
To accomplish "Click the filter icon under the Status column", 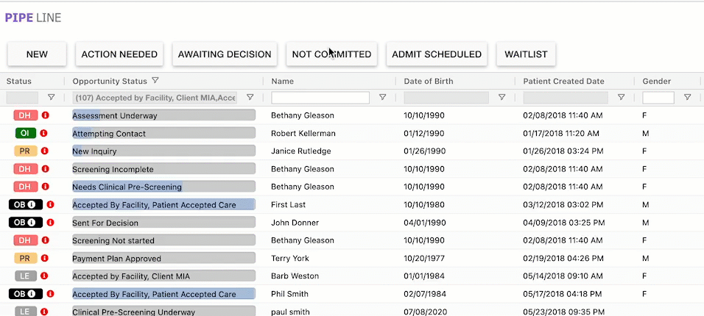I will coord(51,97).
